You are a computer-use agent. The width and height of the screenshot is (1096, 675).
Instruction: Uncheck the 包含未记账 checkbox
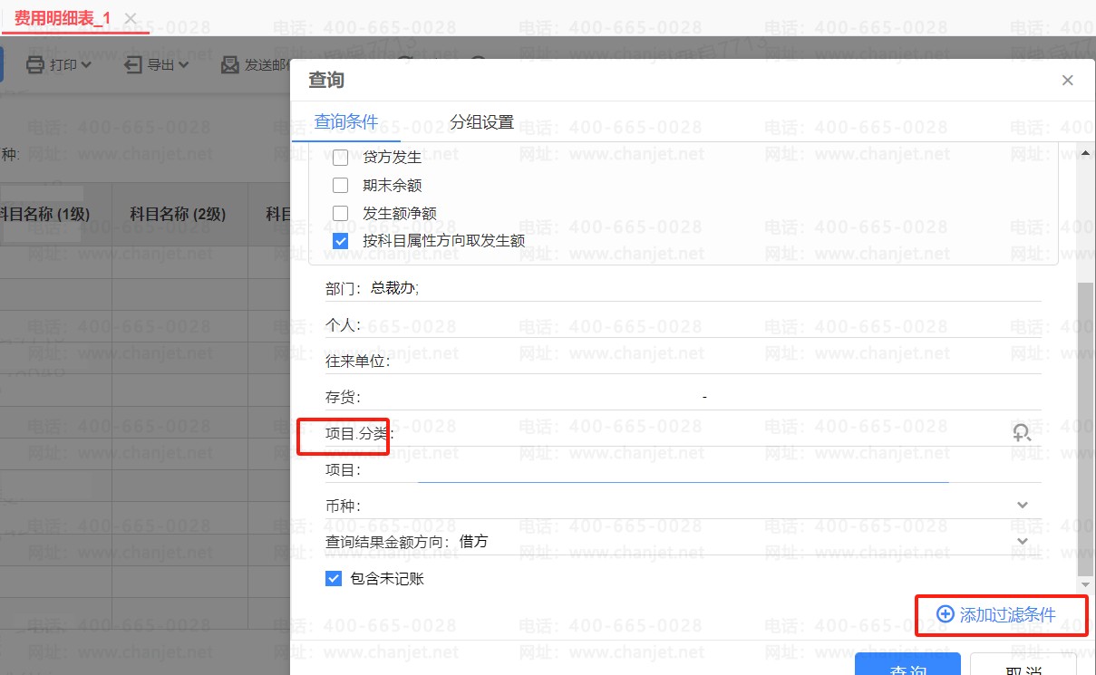(x=334, y=578)
